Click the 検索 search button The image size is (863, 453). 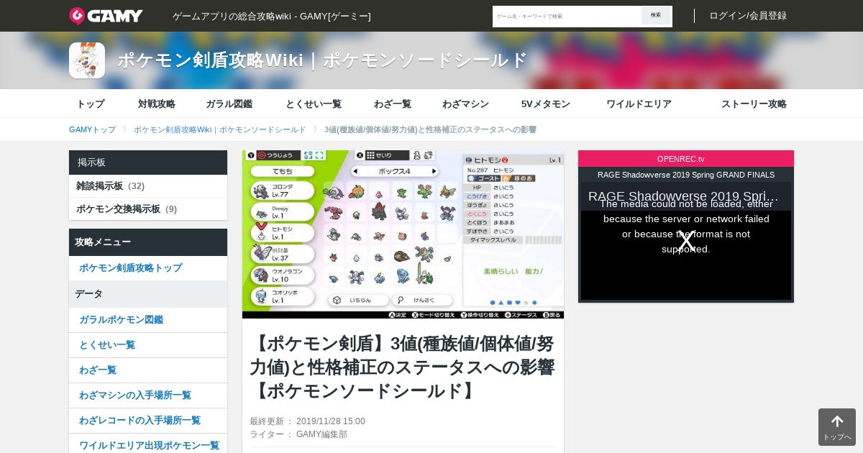(x=656, y=15)
